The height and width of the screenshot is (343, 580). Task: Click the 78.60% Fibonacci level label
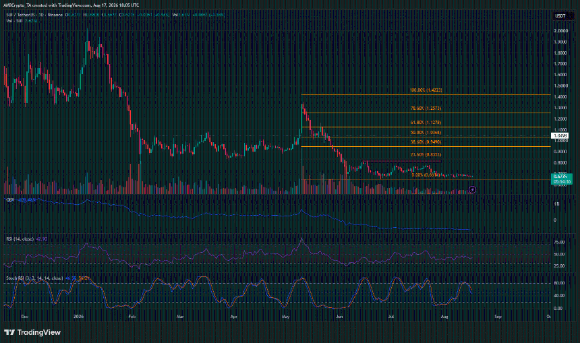tap(426, 108)
